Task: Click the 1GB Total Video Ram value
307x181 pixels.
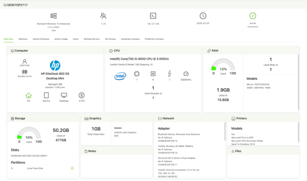Action: (x=96, y=129)
